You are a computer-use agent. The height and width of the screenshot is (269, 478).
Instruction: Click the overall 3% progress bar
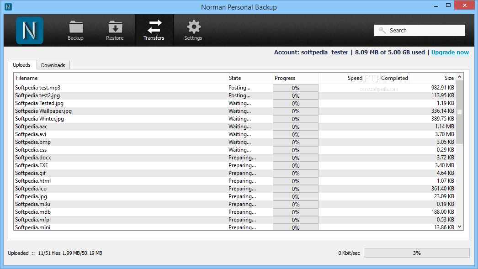pyautogui.click(x=417, y=253)
